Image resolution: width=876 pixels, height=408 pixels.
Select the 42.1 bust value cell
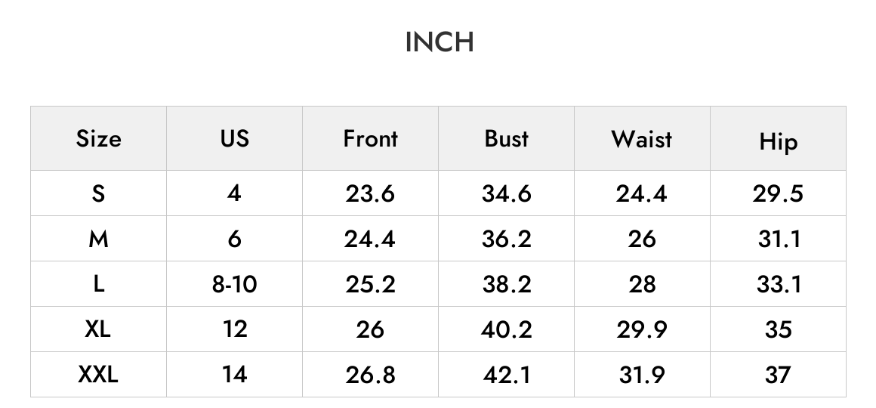[x=506, y=375]
